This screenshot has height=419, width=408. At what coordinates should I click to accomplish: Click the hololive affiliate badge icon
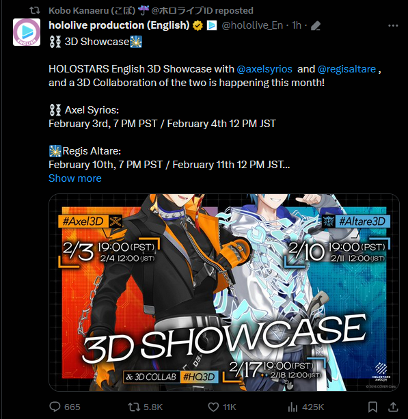(x=212, y=26)
